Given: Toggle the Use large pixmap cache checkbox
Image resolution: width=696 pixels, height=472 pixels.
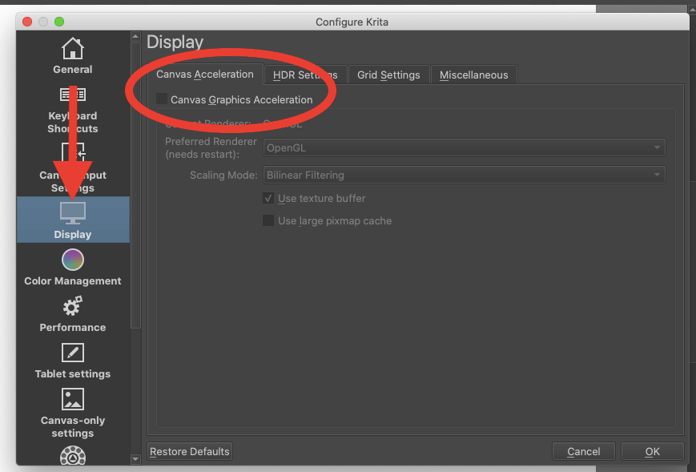Looking at the screenshot, I should point(268,220).
